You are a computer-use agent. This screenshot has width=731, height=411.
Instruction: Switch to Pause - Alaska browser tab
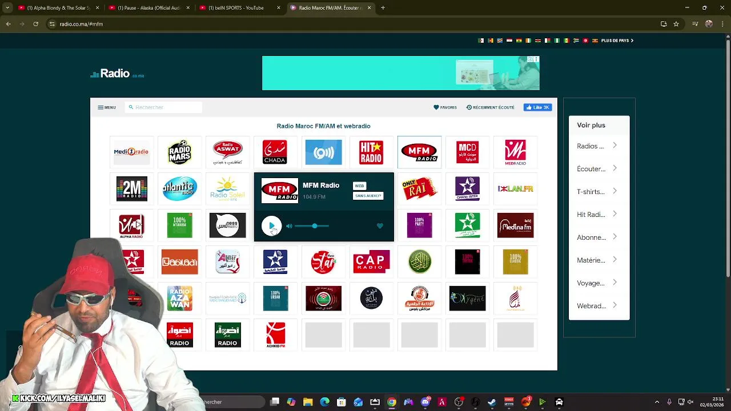click(x=148, y=8)
